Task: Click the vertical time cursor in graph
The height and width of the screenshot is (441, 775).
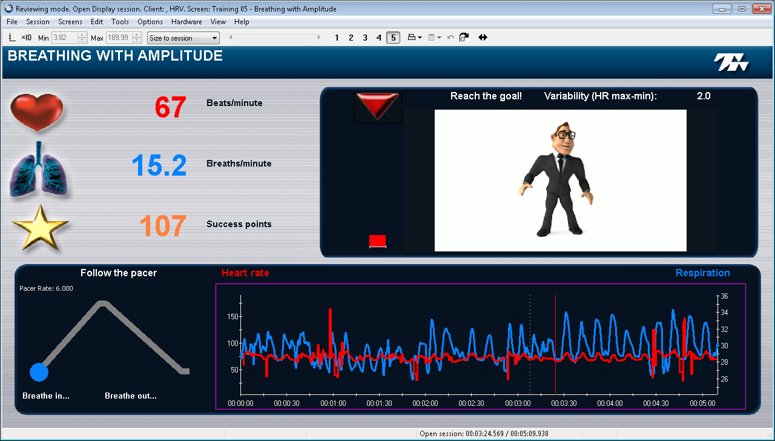Action: 555,344
